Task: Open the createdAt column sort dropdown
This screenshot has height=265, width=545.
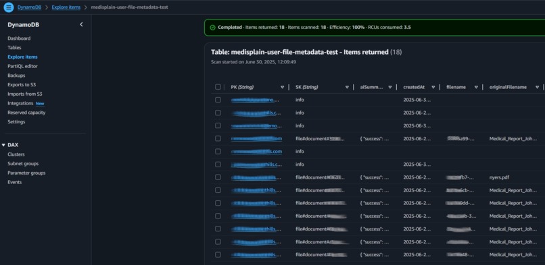Action: tap(433, 87)
